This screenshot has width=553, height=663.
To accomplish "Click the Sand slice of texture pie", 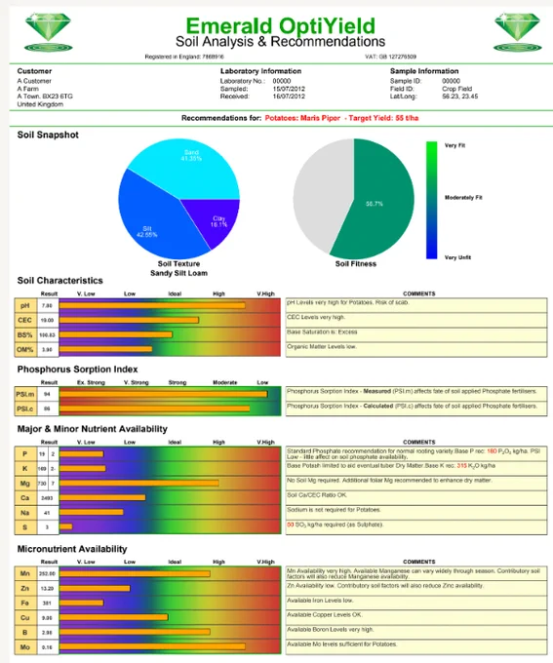I will pos(186,167).
